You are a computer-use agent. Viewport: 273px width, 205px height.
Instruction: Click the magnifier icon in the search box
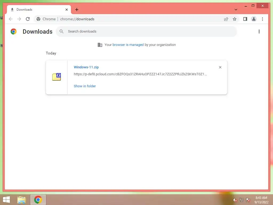click(x=62, y=31)
